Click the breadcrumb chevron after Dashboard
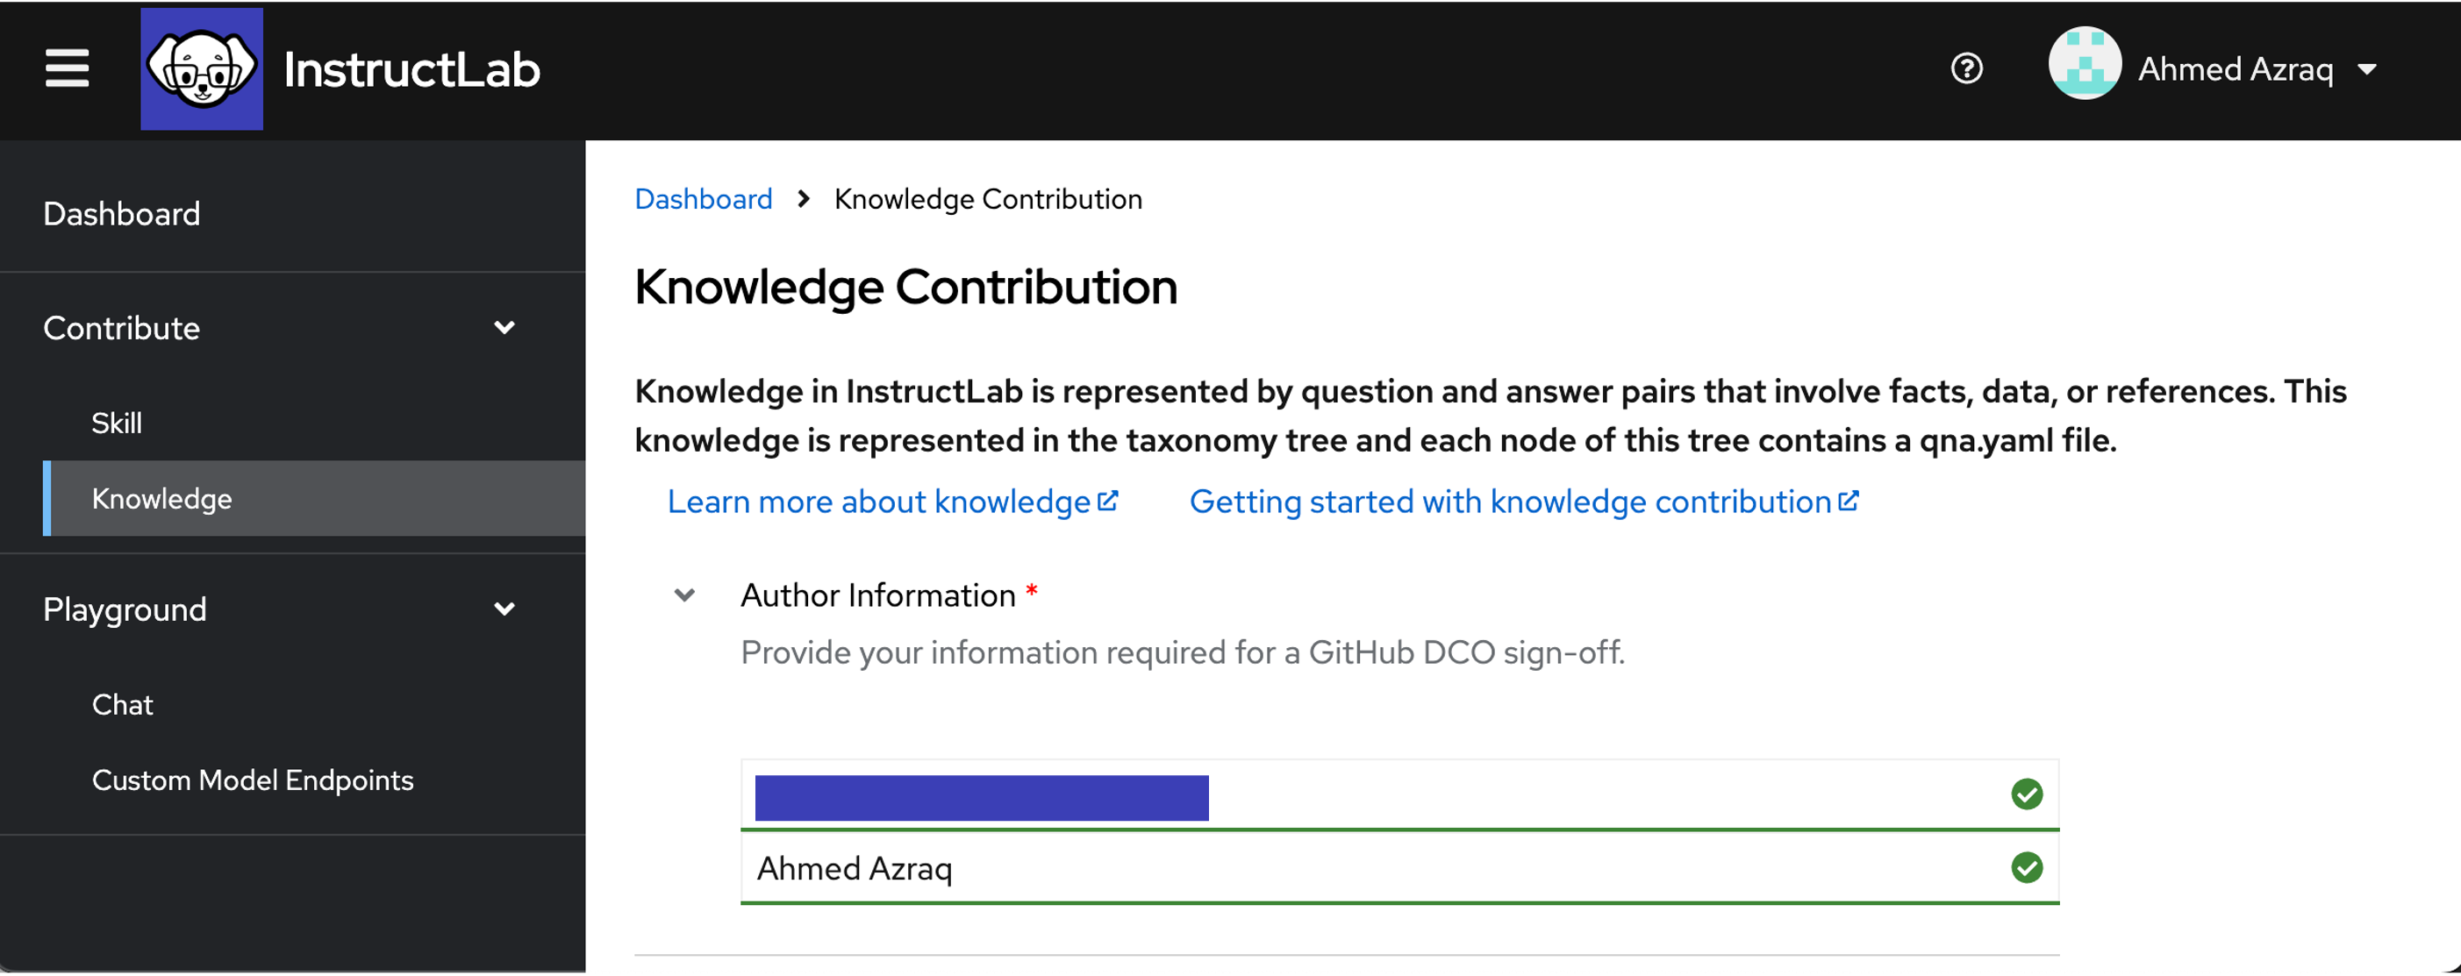Viewport: 2461px width, 976px height. tap(804, 200)
